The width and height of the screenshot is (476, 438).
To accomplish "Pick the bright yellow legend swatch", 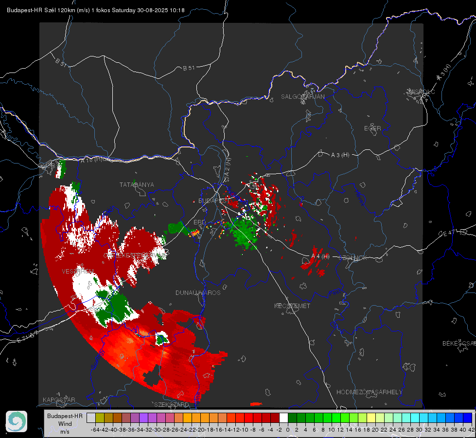I will pyautogui.click(x=371, y=418).
